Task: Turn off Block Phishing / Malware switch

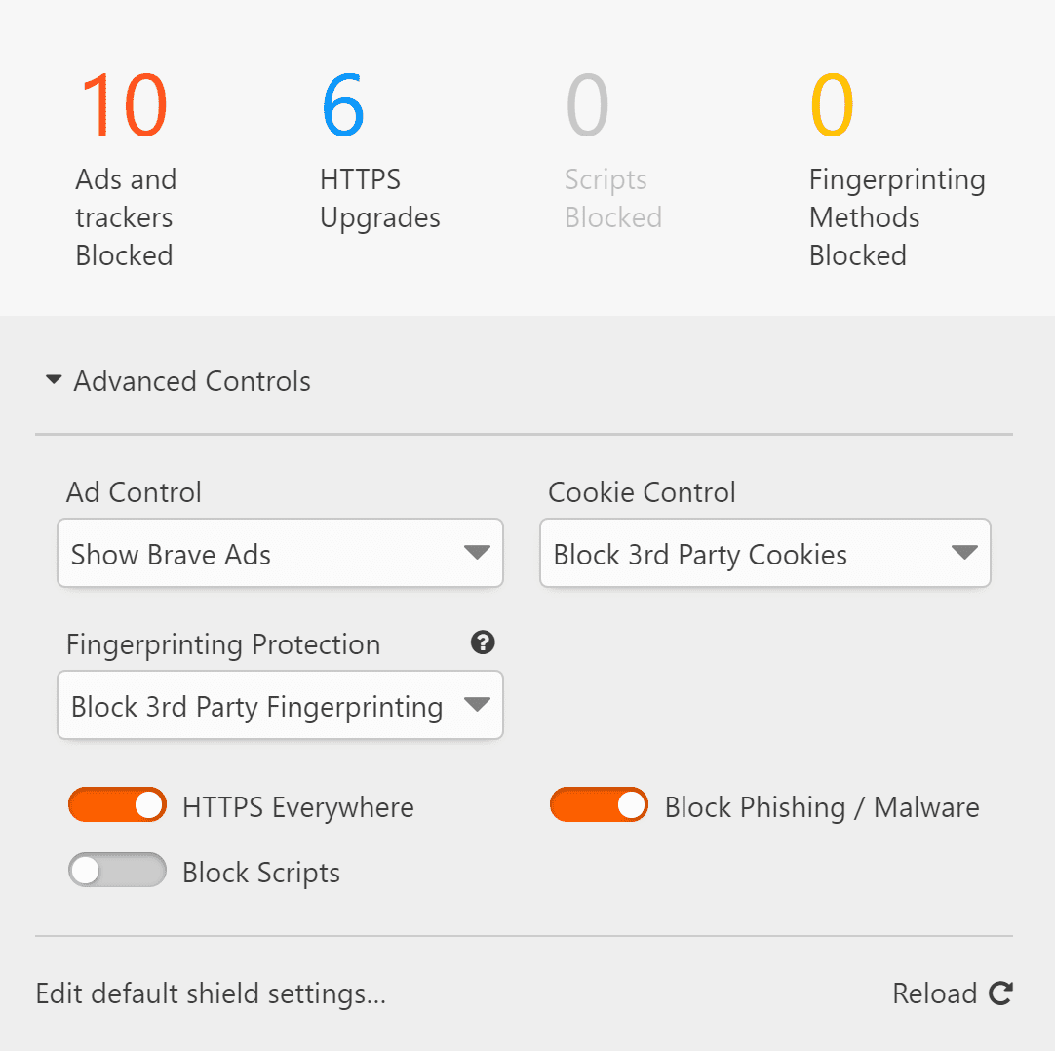Action: click(599, 804)
